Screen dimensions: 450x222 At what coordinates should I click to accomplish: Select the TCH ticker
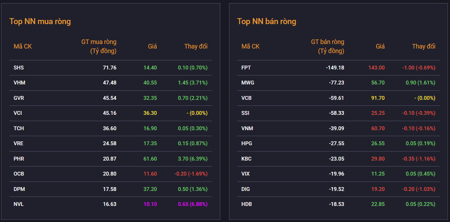tap(19, 128)
